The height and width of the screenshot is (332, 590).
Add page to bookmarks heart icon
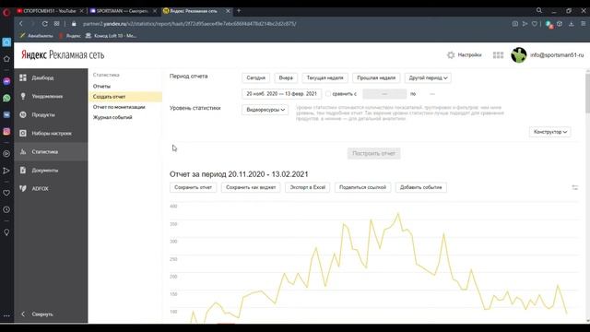tap(535, 24)
